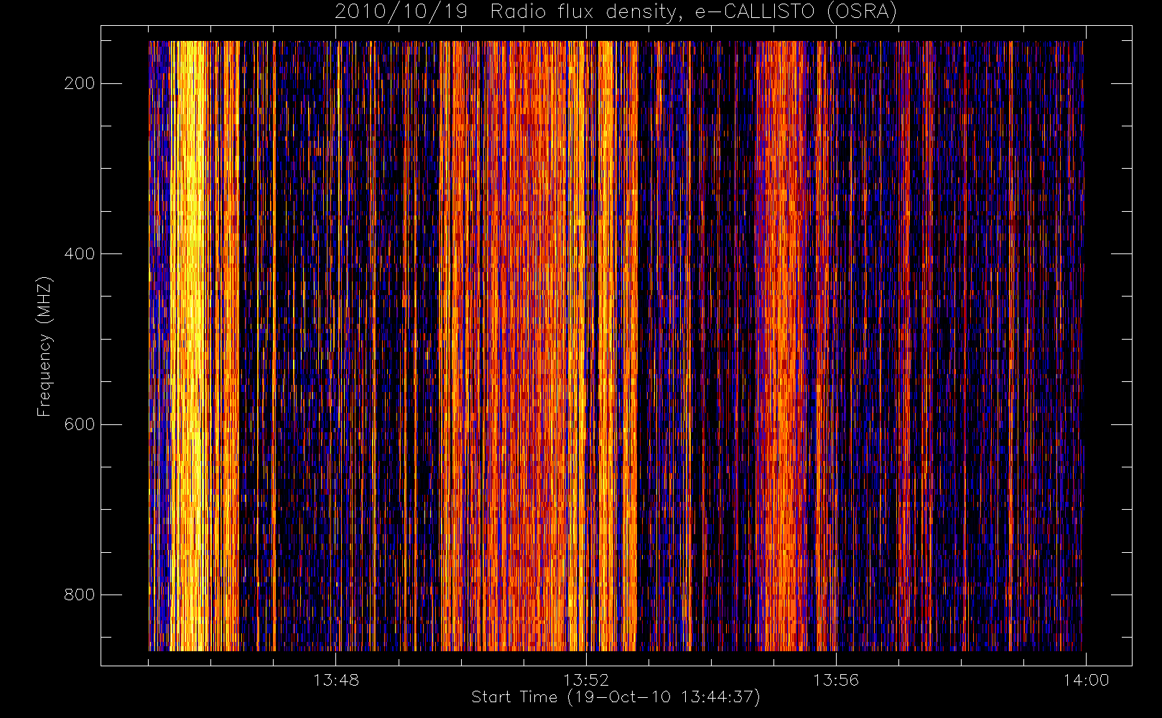This screenshot has width=1162, height=718.
Task: Click the plot title '2010/10/19 Radio flux density'
Action: pyautogui.click(x=615, y=12)
